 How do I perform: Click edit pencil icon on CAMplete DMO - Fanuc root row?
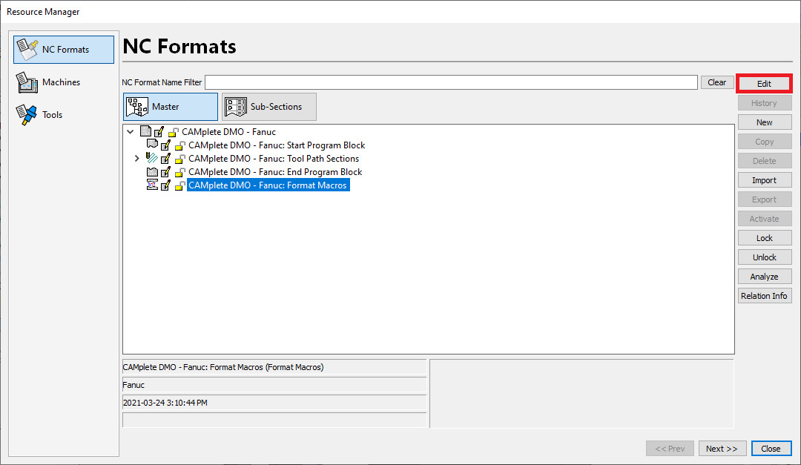tap(159, 132)
